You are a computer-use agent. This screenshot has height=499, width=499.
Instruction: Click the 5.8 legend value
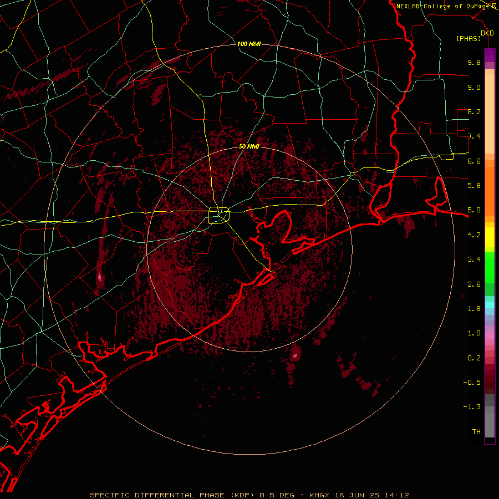point(474,185)
